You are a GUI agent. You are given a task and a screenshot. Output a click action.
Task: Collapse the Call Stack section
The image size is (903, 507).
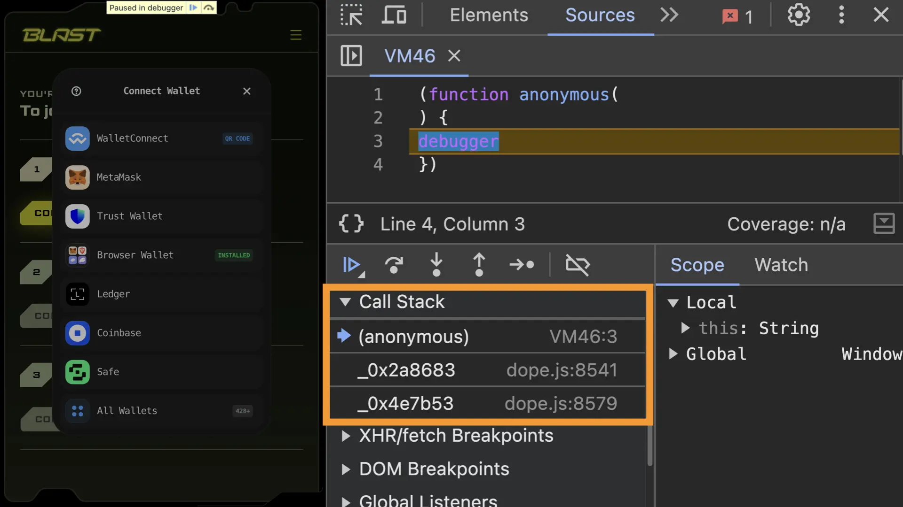coord(346,302)
